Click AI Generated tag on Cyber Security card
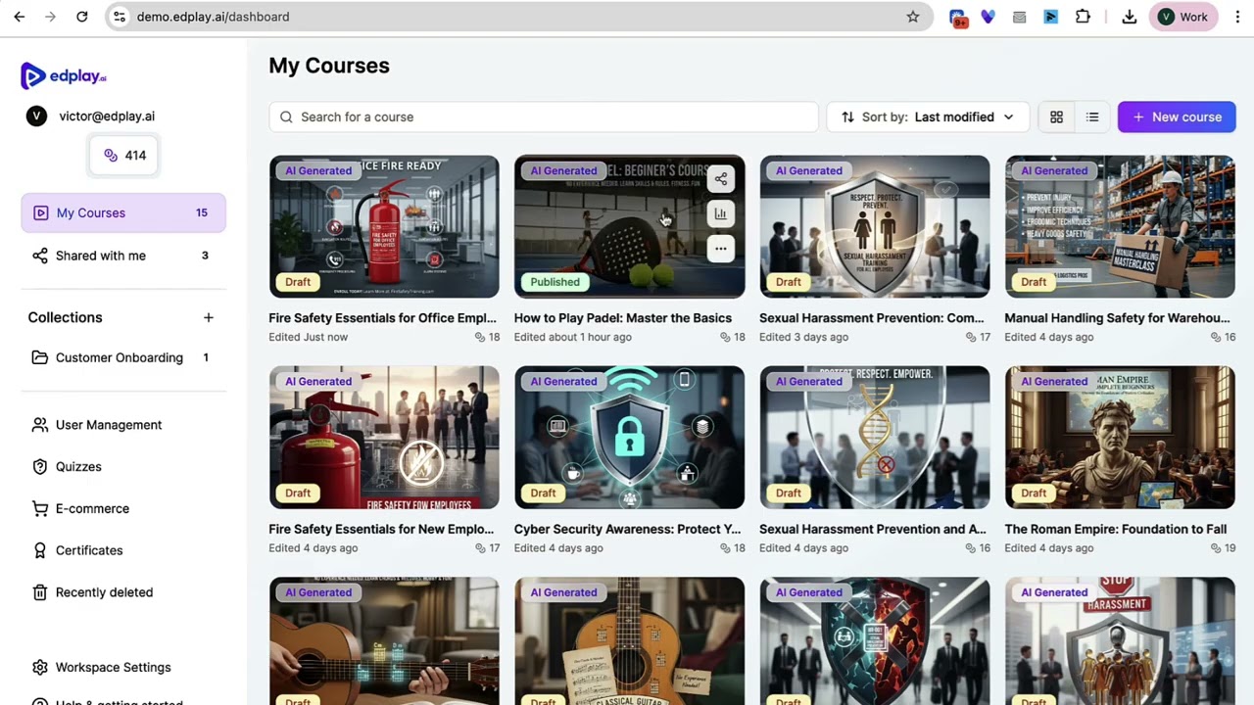This screenshot has height=705, width=1254. click(563, 382)
